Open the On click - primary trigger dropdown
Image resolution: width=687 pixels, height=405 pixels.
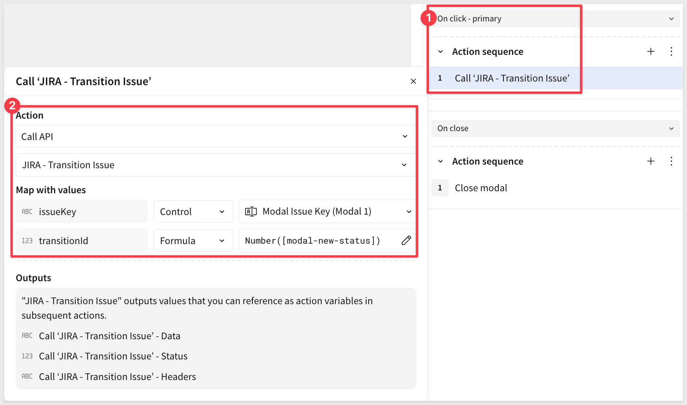555,19
